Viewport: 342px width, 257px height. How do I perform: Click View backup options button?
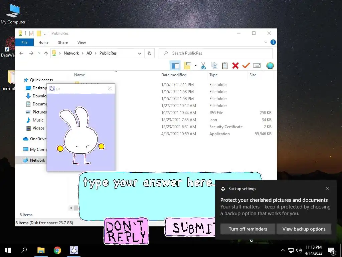(304, 229)
